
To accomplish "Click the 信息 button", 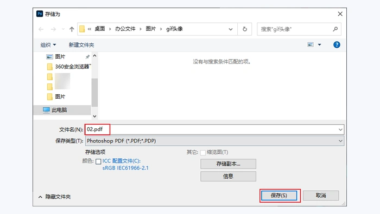I will (x=228, y=176).
